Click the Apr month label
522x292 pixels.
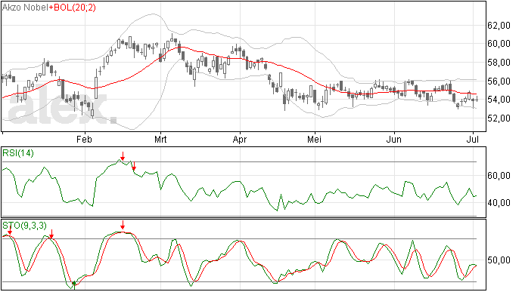pyautogui.click(x=240, y=139)
